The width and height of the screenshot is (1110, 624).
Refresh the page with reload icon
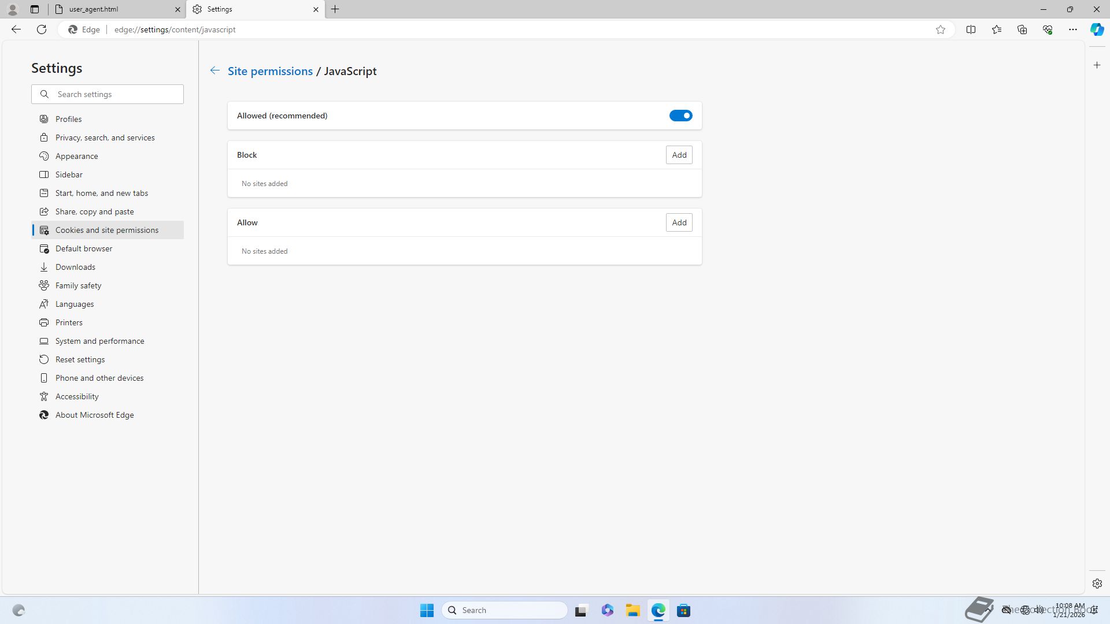click(x=42, y=29)
